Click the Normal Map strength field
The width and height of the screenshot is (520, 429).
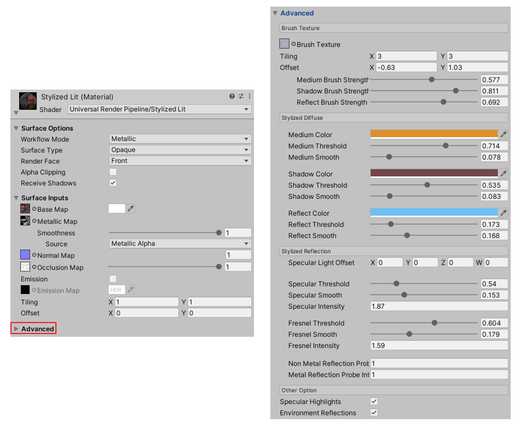[x=238, y=255]
